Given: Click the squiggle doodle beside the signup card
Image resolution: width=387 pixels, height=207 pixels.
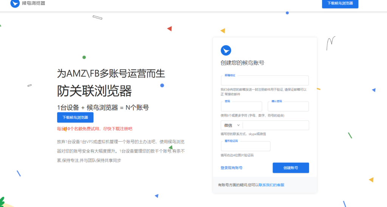Looking at the screenshot, I should point(331,40).
